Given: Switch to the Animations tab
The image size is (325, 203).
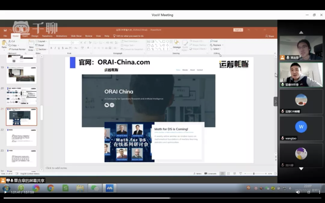Looking at the screenshot, I should pos(62,36).
